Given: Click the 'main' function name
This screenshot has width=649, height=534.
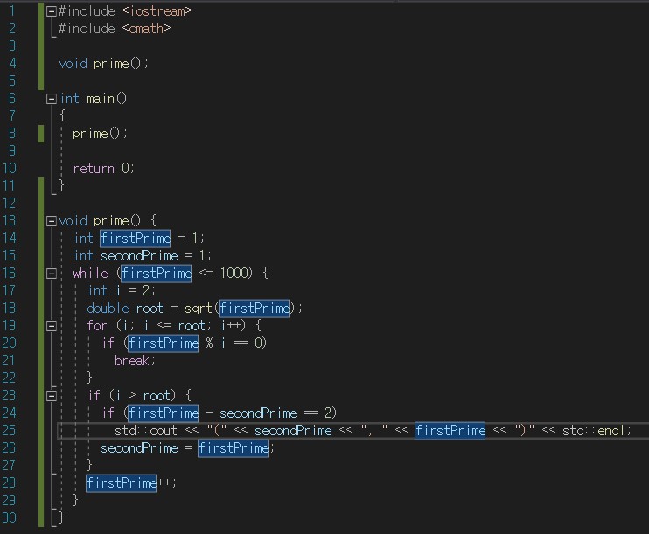Looking at the screenshot, I should pyautogui.click(x=101, y=99).
